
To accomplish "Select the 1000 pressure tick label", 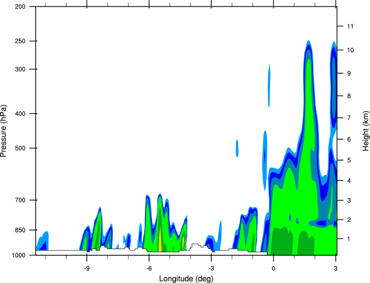I will [18, 256].
